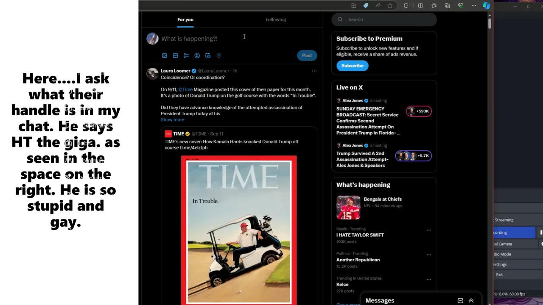The image size is (543, 305).
Task: Open the +5.7K listeners badge
Action: tap(413, 155)
